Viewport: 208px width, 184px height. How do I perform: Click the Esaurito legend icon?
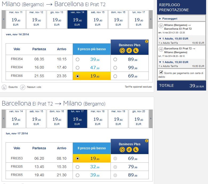tap(4, 87)
